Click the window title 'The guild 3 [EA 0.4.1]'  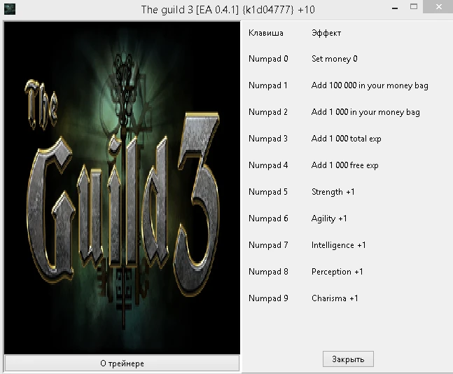click(190, 10)
